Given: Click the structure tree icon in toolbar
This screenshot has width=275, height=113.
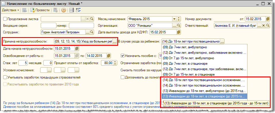Looking at the screenshot, I should (78, 10).
